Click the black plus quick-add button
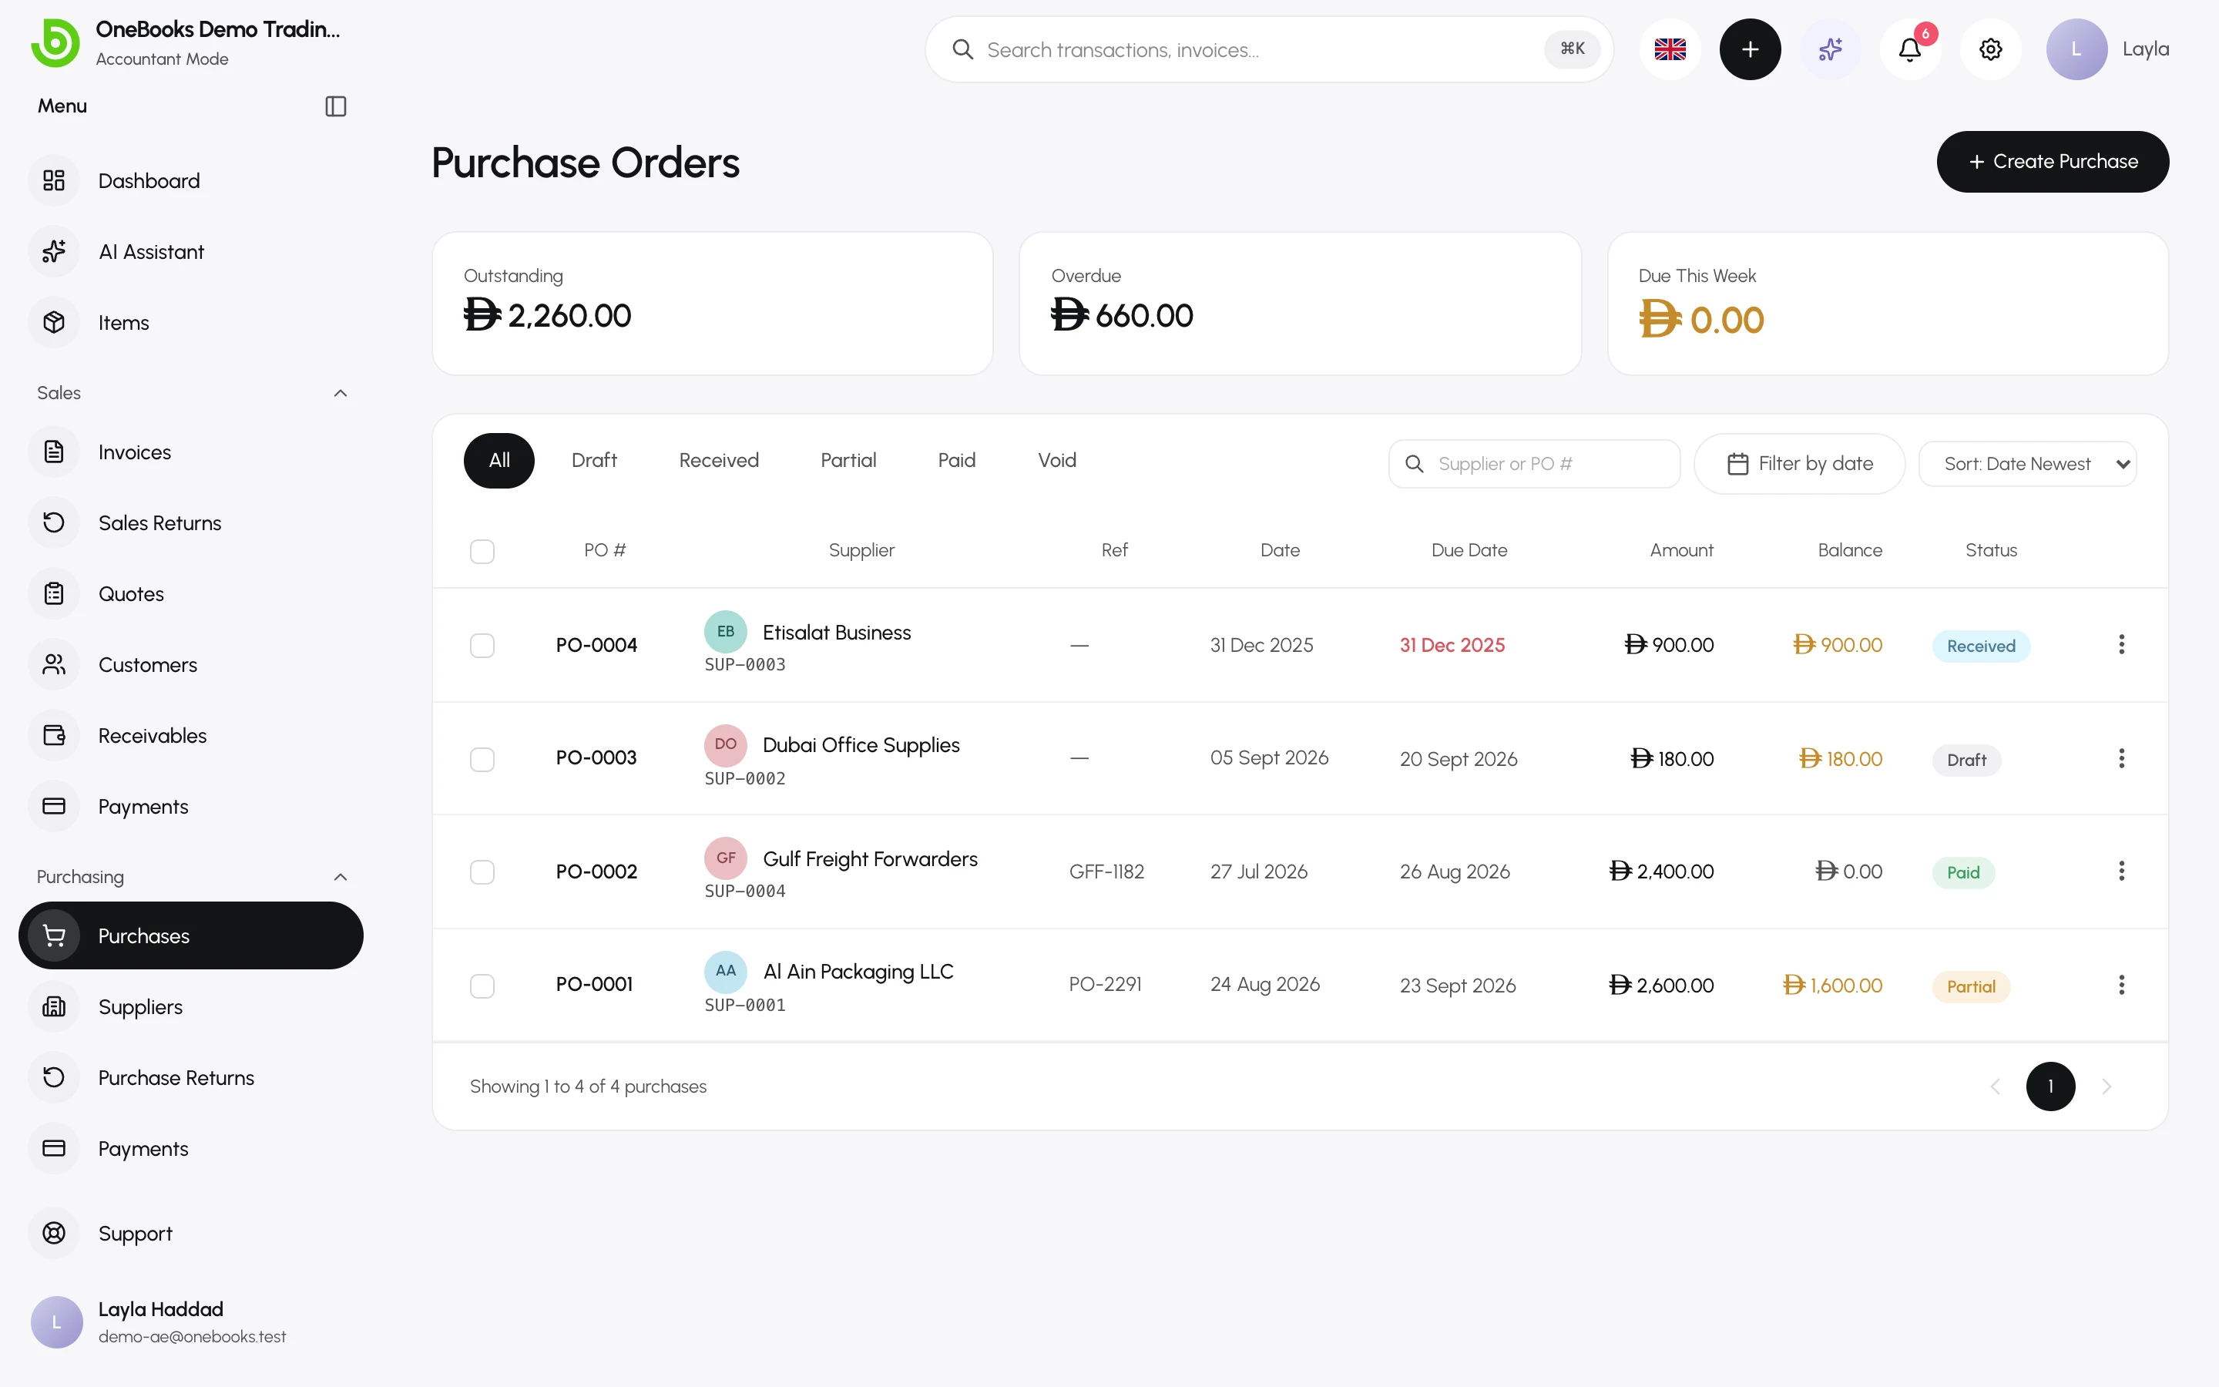Screen dimensions: 2219x1387 click(x=1750, y=49)
